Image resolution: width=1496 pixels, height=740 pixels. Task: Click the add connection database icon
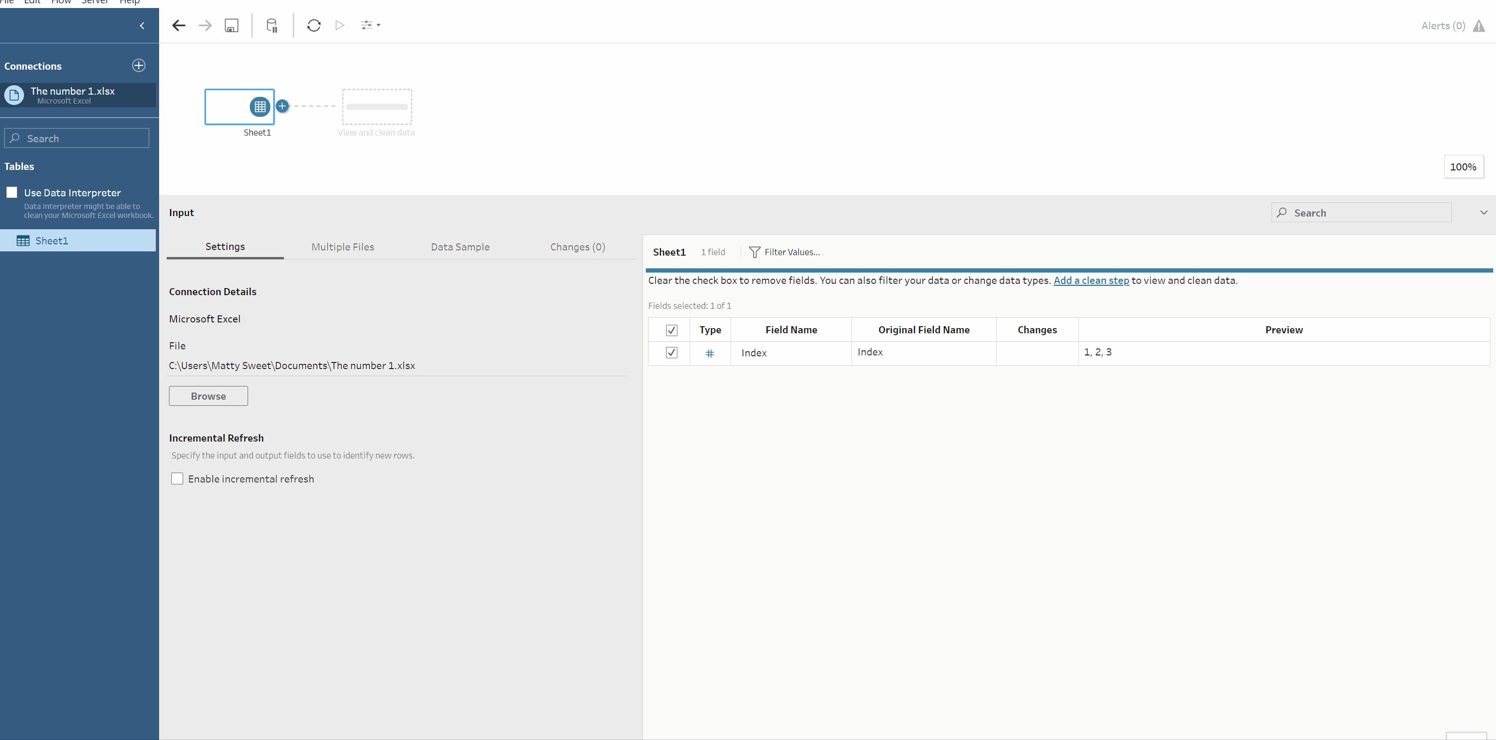coord(272,25)
